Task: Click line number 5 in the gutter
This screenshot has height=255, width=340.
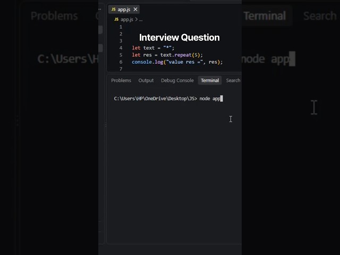Action: 121,55
